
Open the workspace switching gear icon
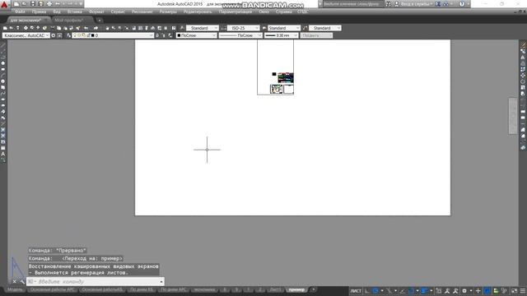464,291
